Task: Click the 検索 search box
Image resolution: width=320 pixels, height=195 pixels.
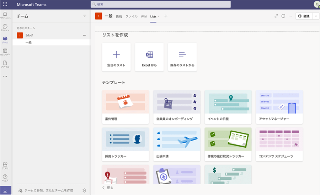Action: (160, 4)
